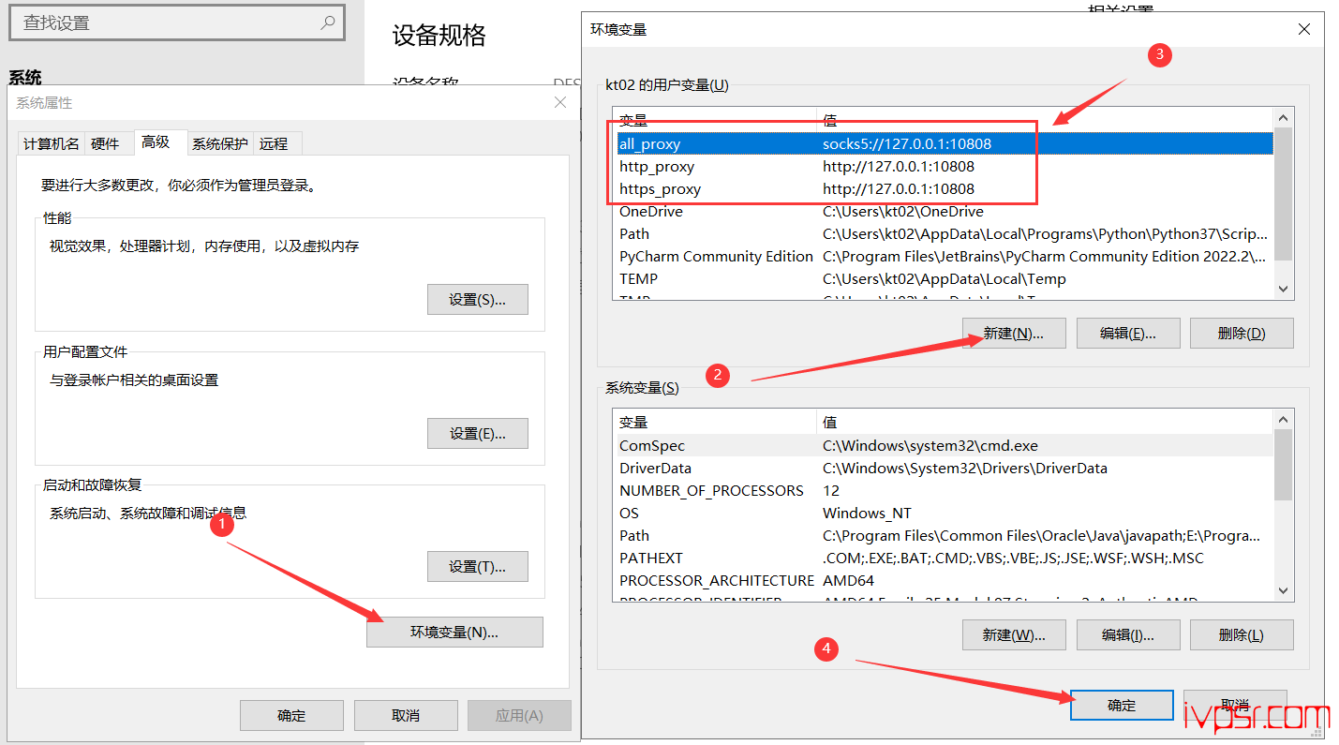Close the 系统属性 dialog
The width and height of the screenshot is (1339, 745).
click(x=560, y=102)
